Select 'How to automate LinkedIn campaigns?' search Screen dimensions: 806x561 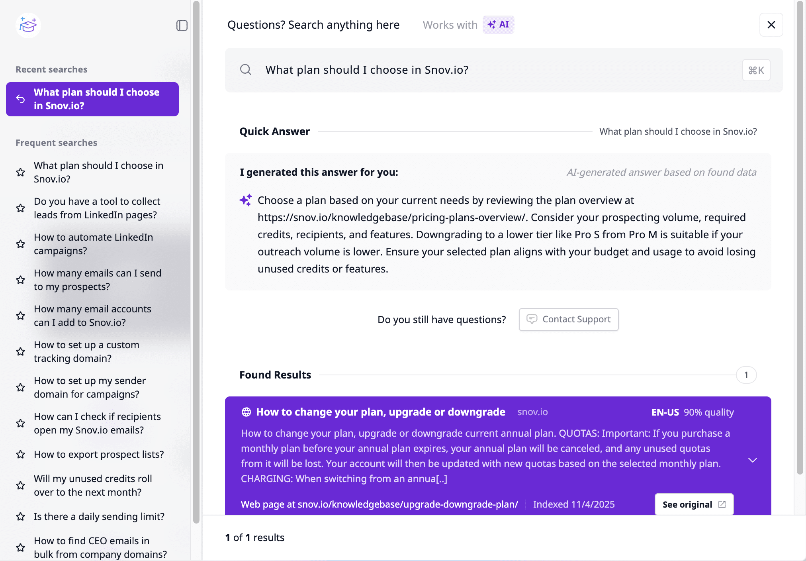(93, 244)
